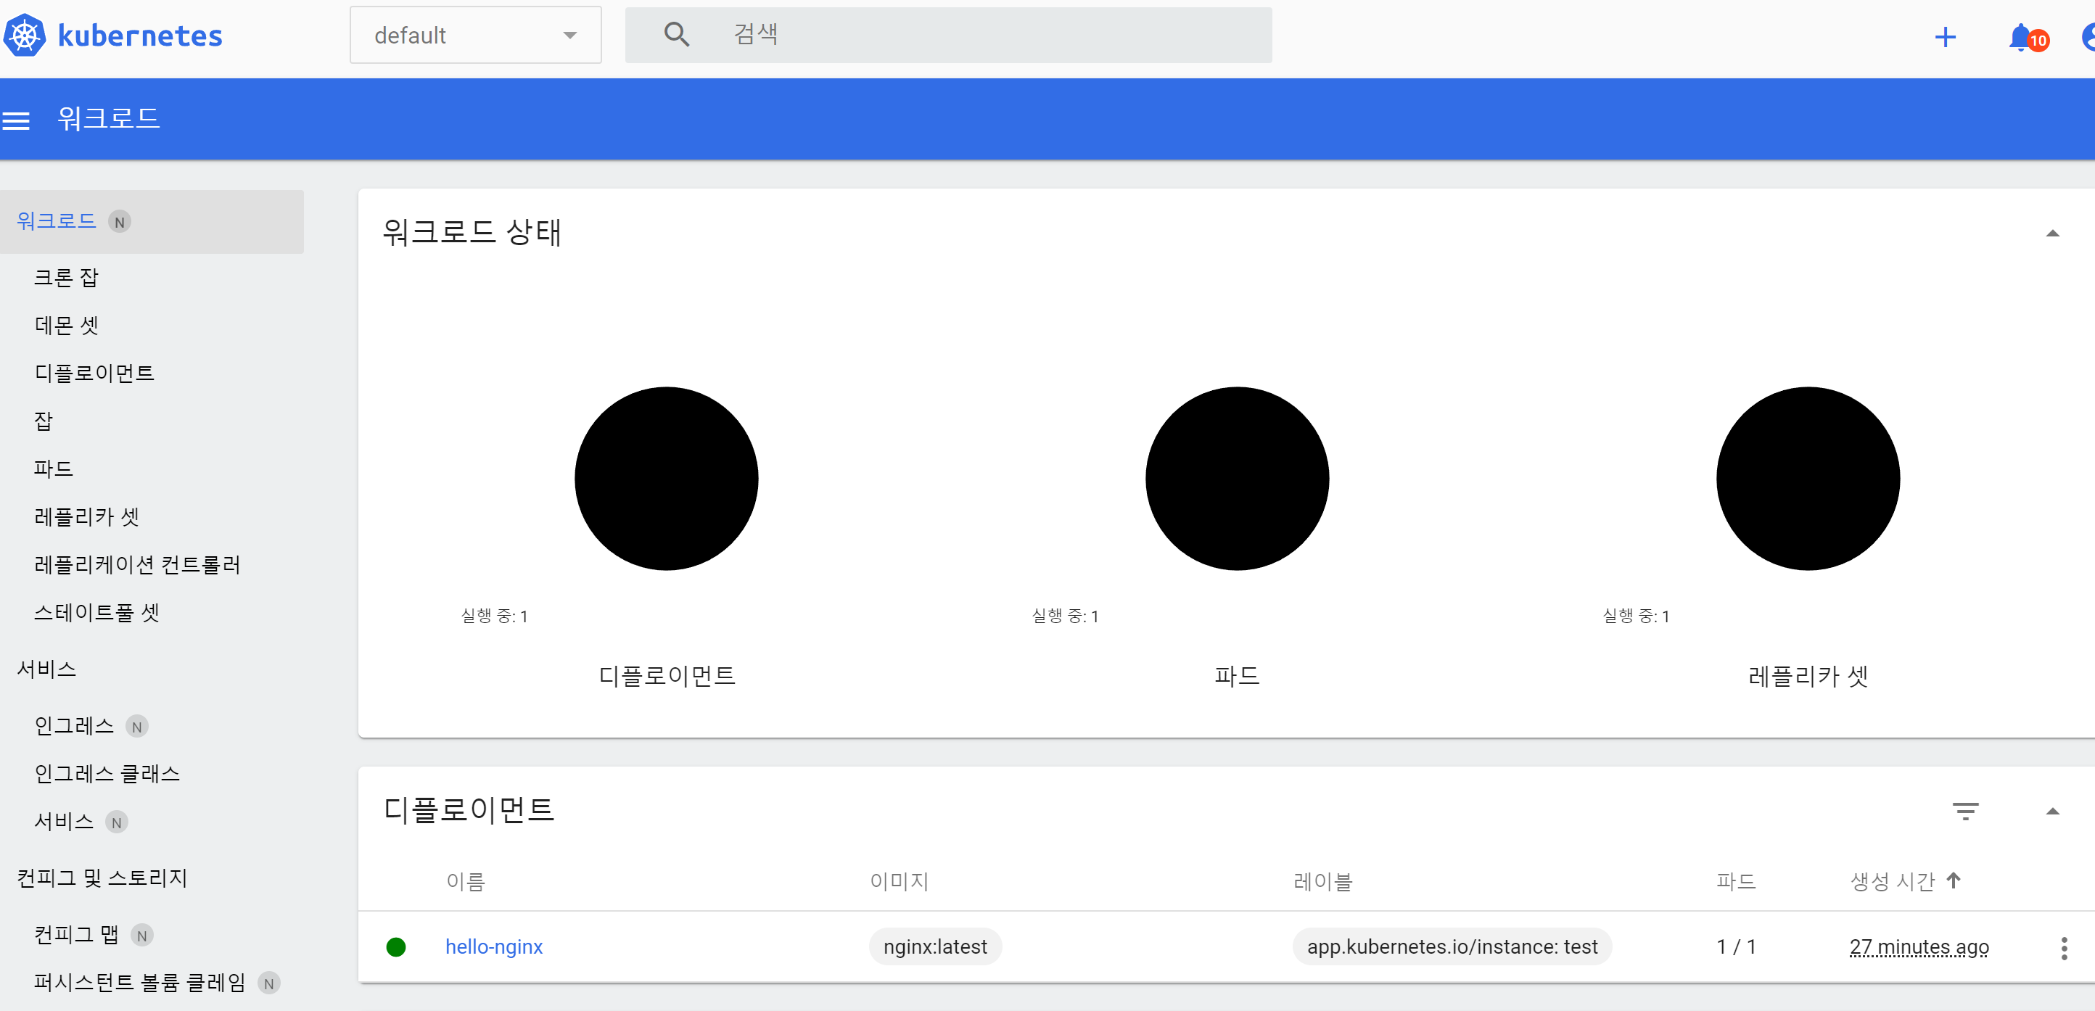
Task: Open the default namespace dropdown
Action: click(x=475, y=35)
